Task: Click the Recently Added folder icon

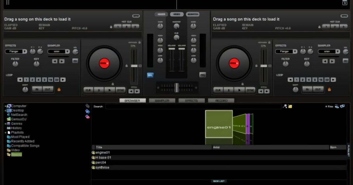Action: [x=9, y=141]
